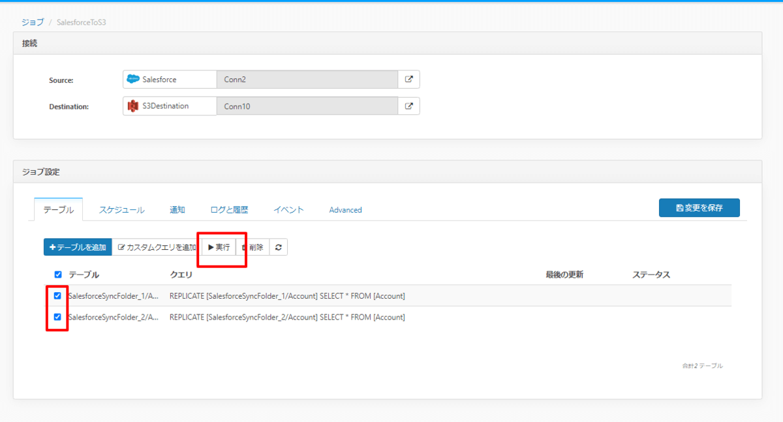Uncheck the SalesforceSyncFolder_2 row checkbox
Screen dimensions: 783x422
click(x=57, y=317)
